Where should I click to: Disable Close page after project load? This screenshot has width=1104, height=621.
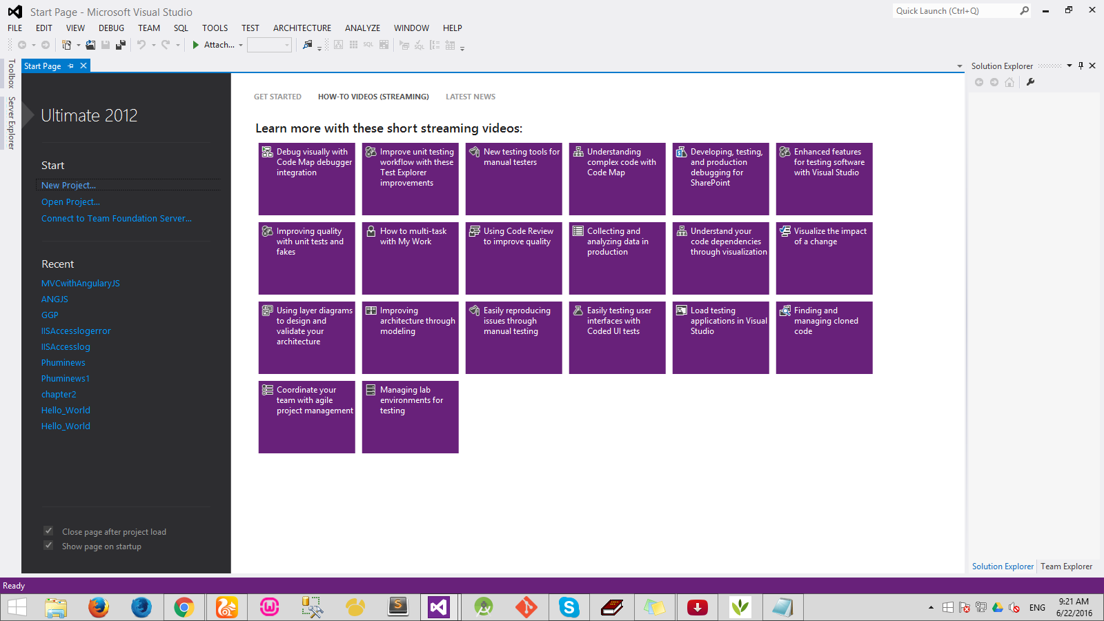pyautogui.click(x=48, y=531)
